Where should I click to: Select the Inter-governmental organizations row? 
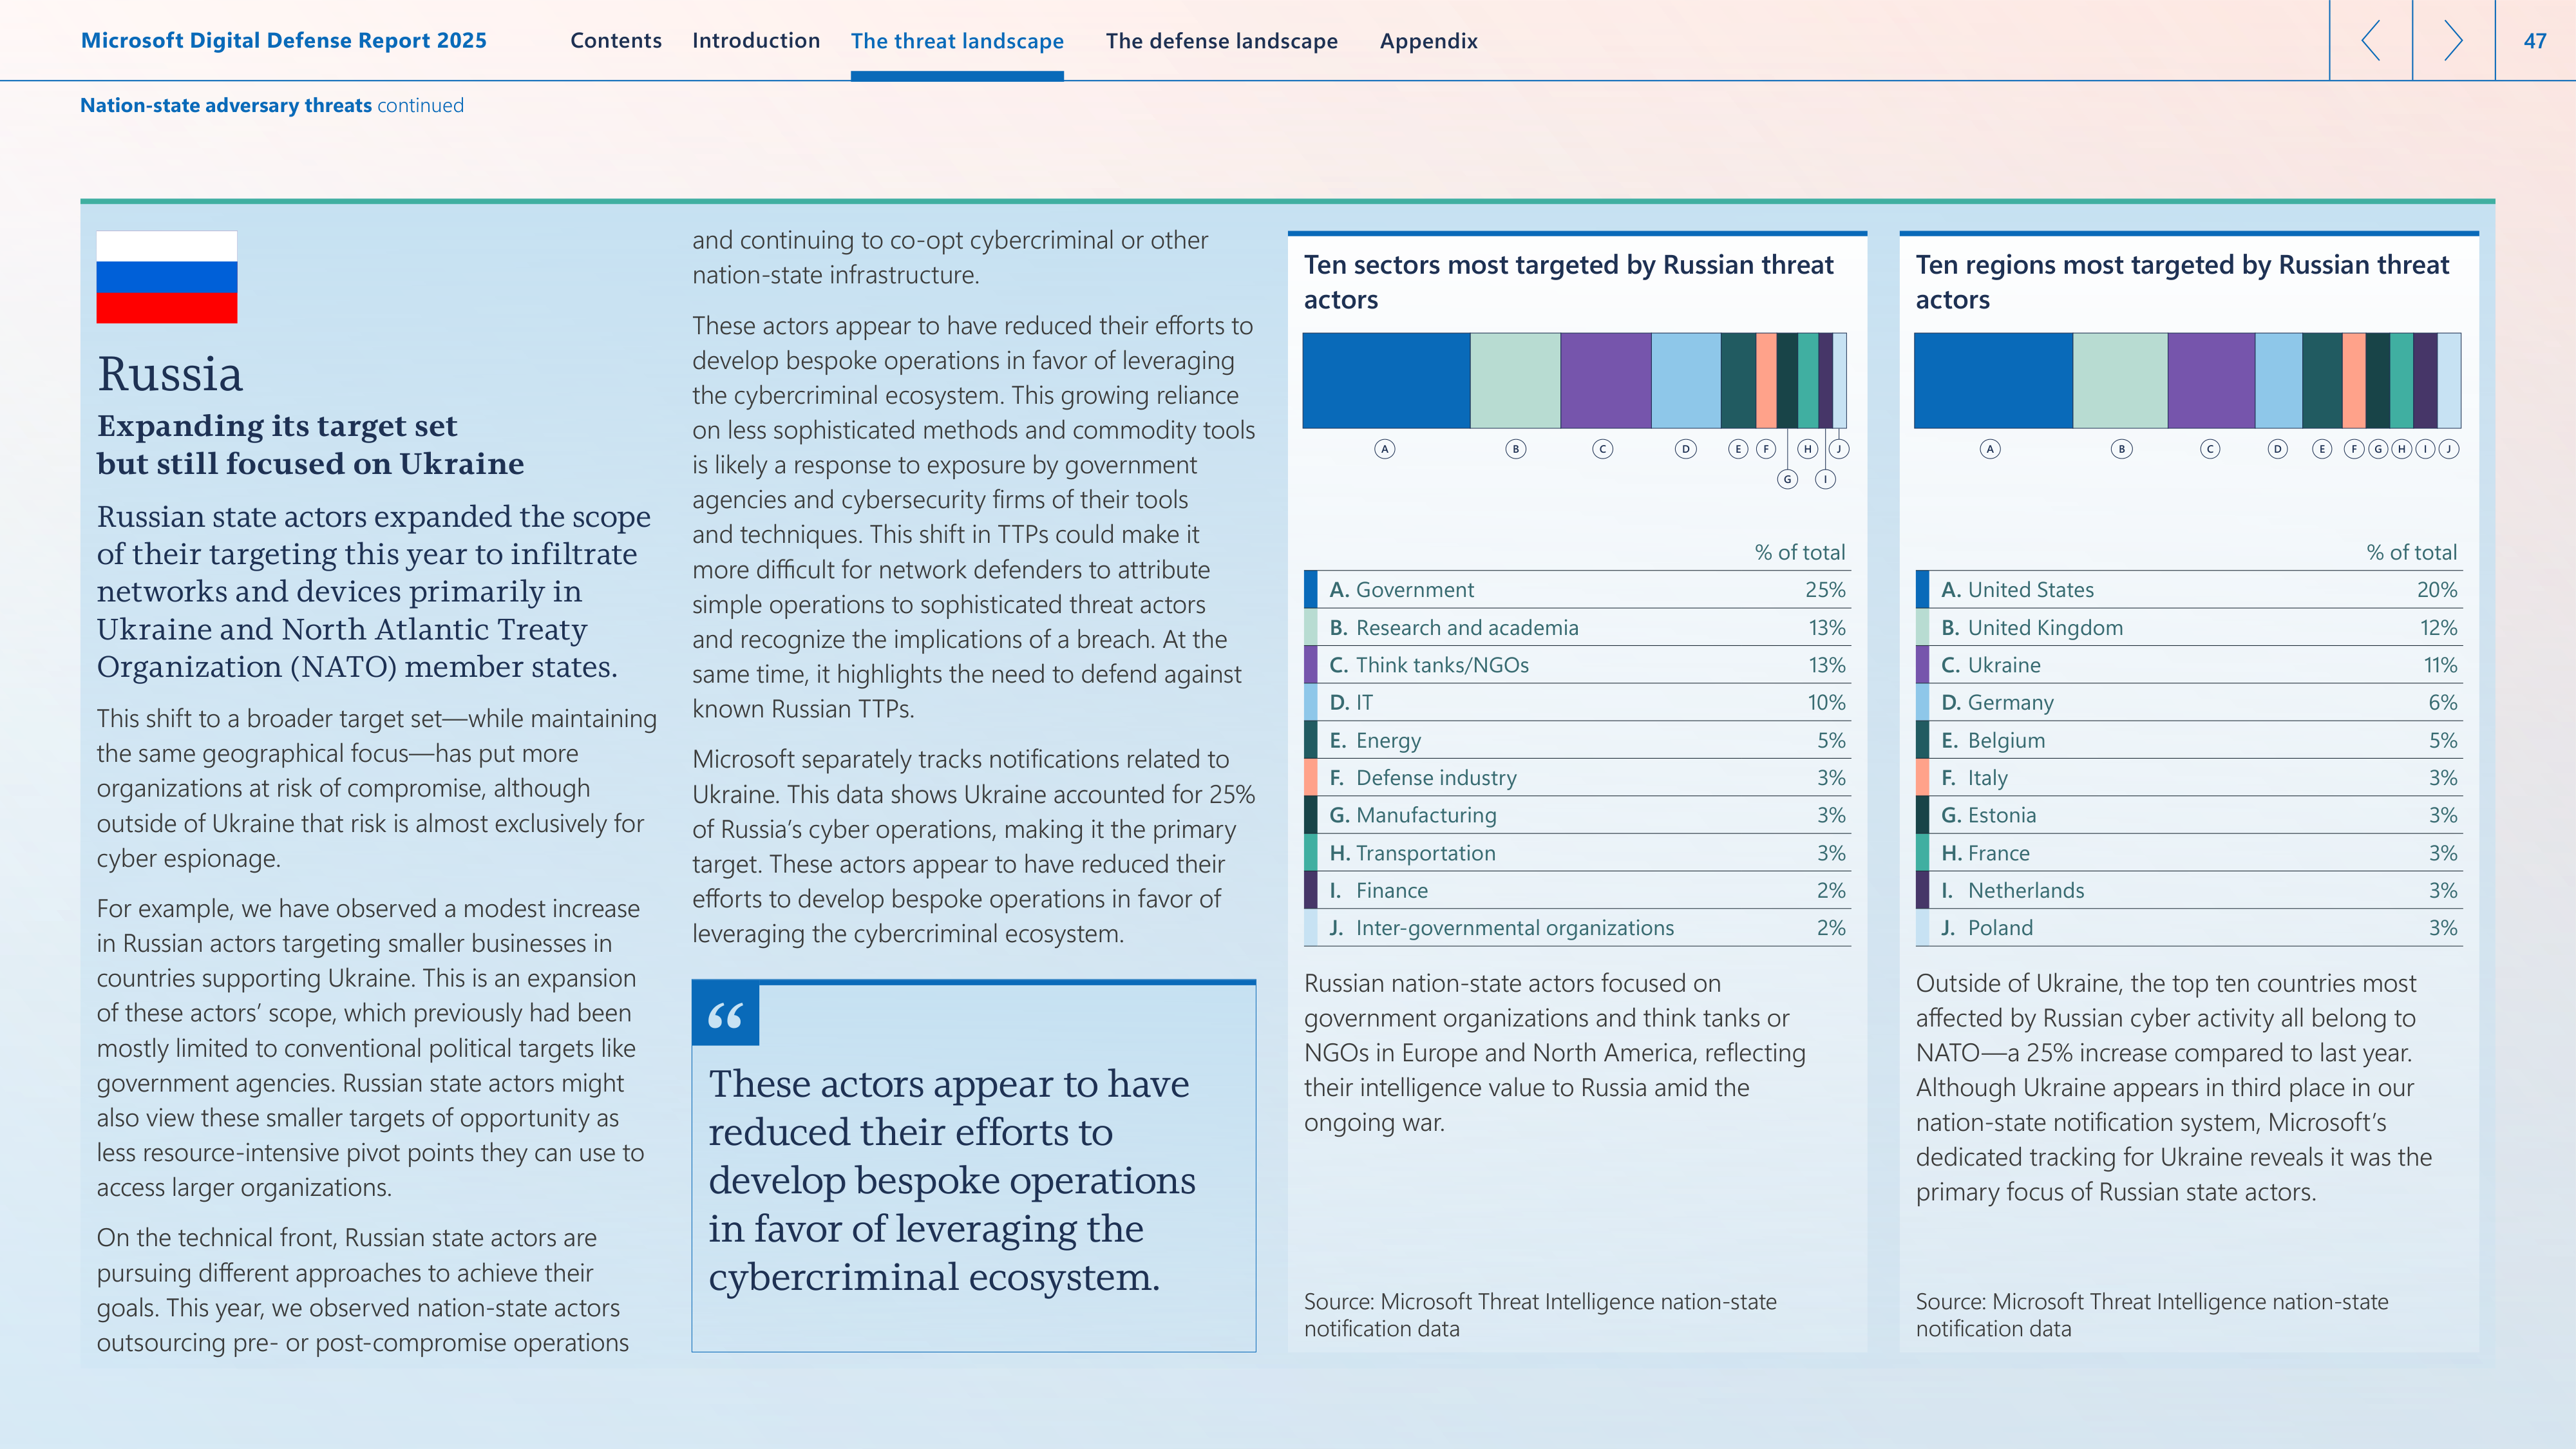(x=1577, y=928)
